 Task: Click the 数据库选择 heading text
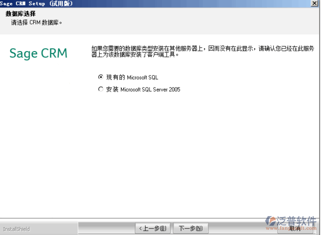point(21,14)
